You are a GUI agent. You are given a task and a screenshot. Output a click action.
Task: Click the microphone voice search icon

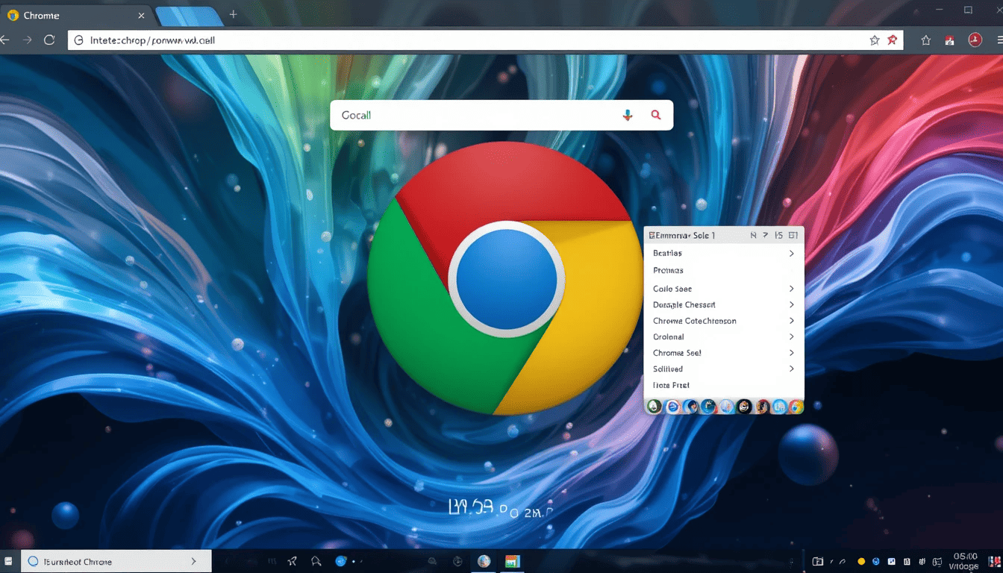pos(628,115)
